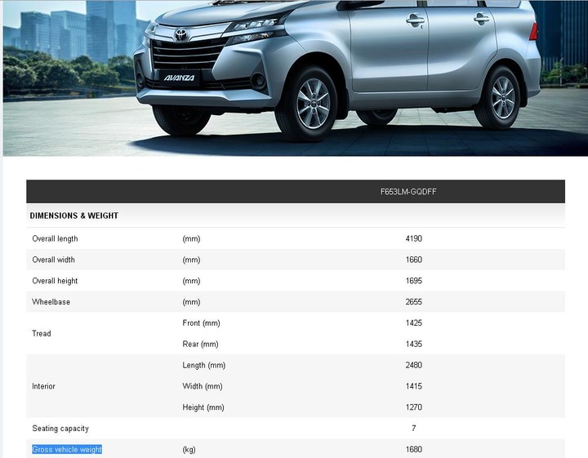The width and height of the screenshot is (588, 458).
Task: Click the highlighted Gross vehicle weight label
Action: [x=67, y=449]
